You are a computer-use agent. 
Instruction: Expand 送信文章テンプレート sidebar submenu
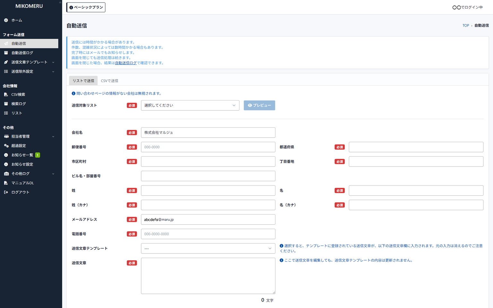(x=53, y=62)
